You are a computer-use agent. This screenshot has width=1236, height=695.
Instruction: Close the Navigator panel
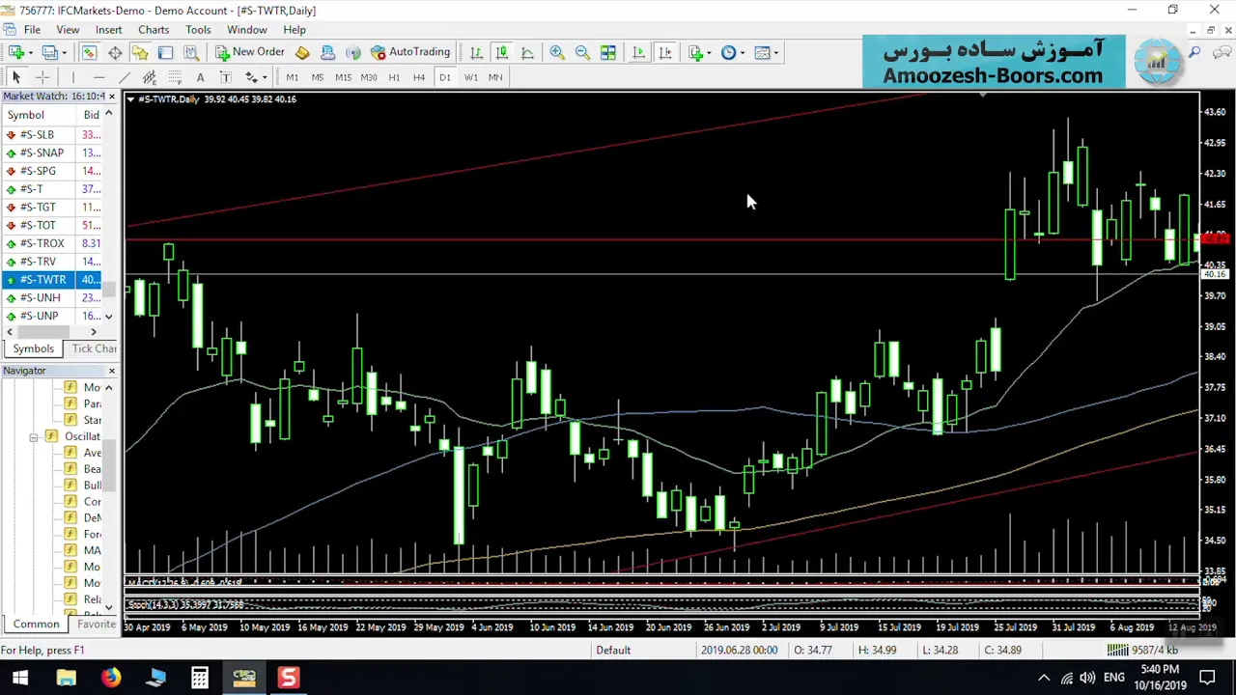[x=111, y=371]
